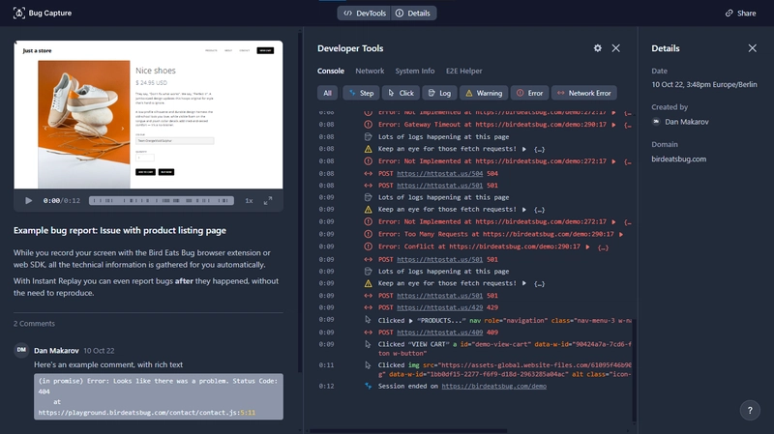Click cursor icon for PRODUCTS click entry

[369, 320]
